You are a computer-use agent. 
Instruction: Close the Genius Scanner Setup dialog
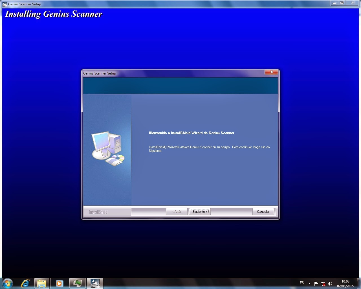(x=272, y=72)
